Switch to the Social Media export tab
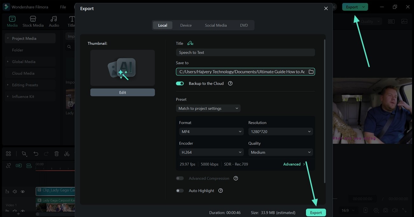The height and width of the screenshot is (217, 414). [x=216, y=25]
